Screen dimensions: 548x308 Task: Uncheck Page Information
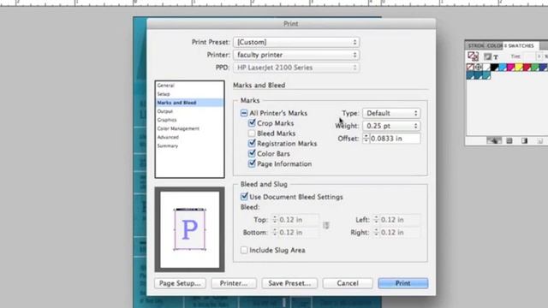pyautogui.click(x=252, y=163)
